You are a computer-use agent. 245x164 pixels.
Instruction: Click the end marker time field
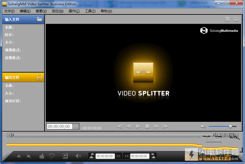click(139, 156)
